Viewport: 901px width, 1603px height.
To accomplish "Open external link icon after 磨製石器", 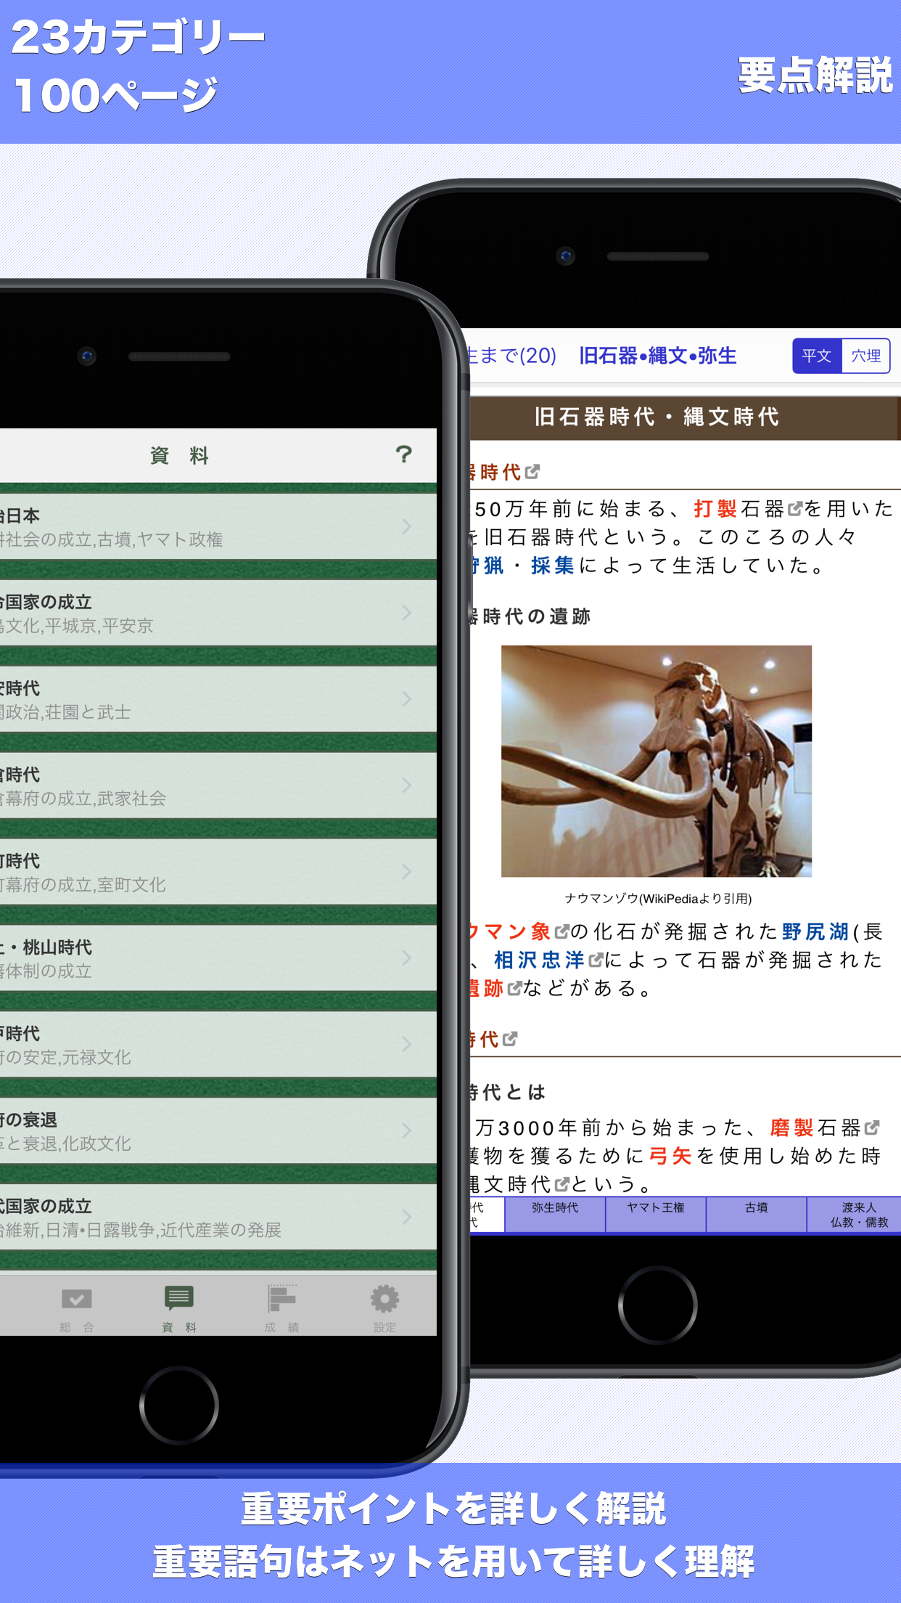I will [872, 1127].
